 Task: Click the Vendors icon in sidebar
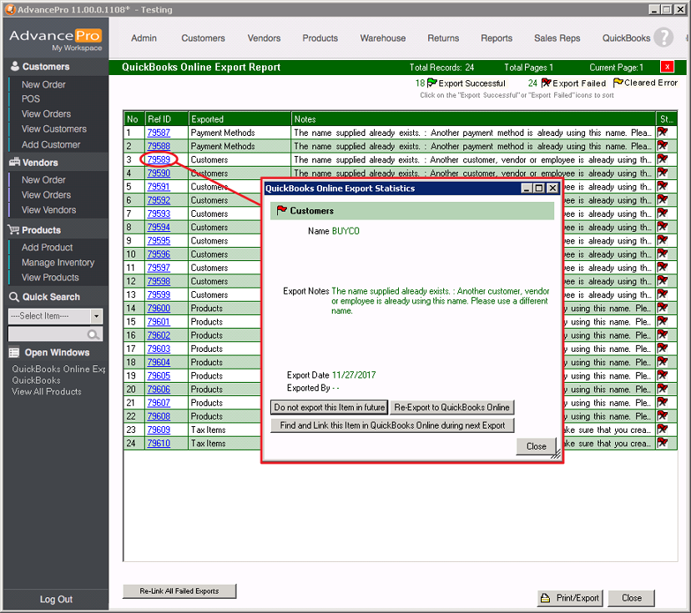coord(14,162)
